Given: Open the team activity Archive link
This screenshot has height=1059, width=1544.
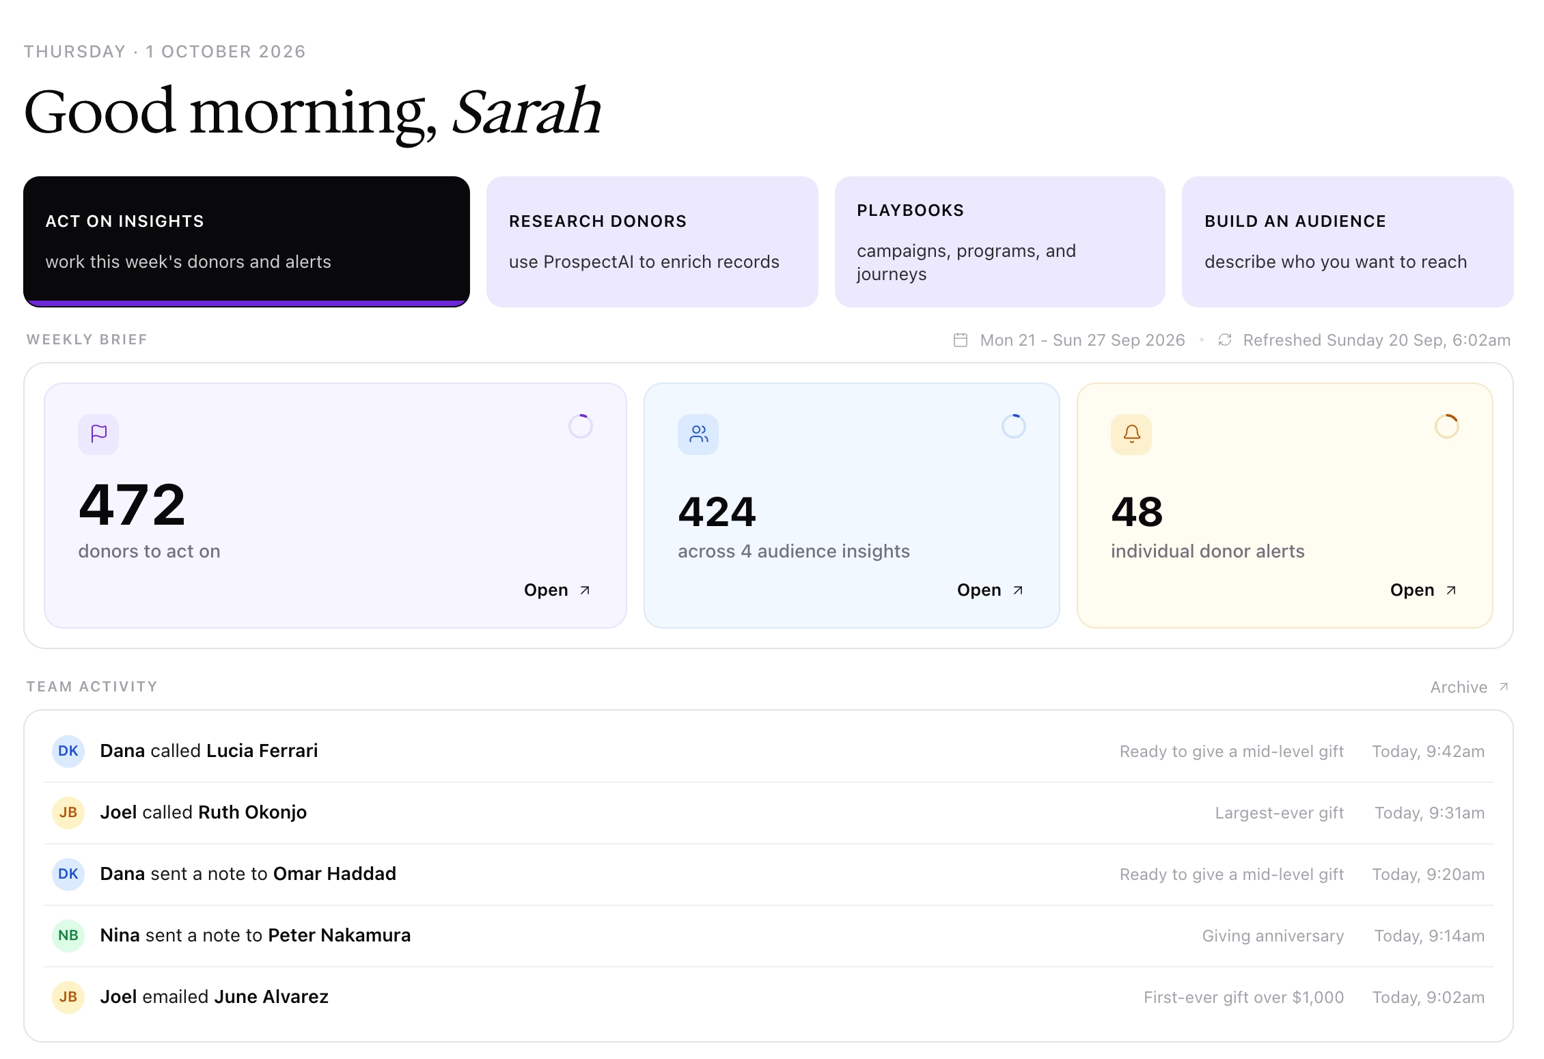Looking at the screenshot, I should click(1470, 687).
